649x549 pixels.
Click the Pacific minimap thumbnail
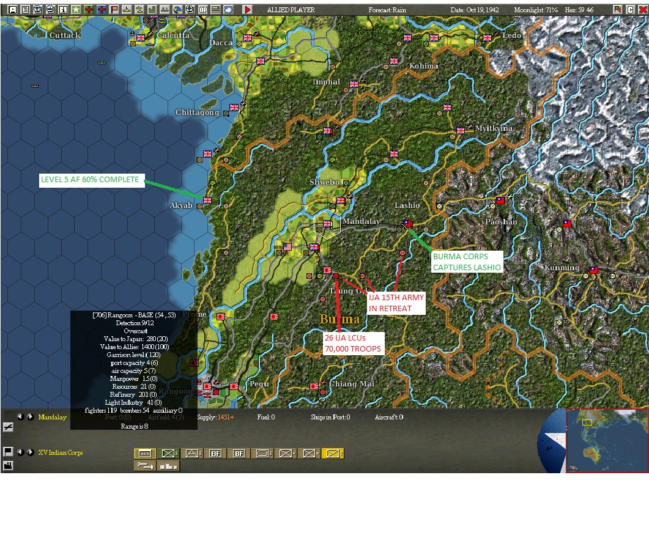click(x=607, y=441)
